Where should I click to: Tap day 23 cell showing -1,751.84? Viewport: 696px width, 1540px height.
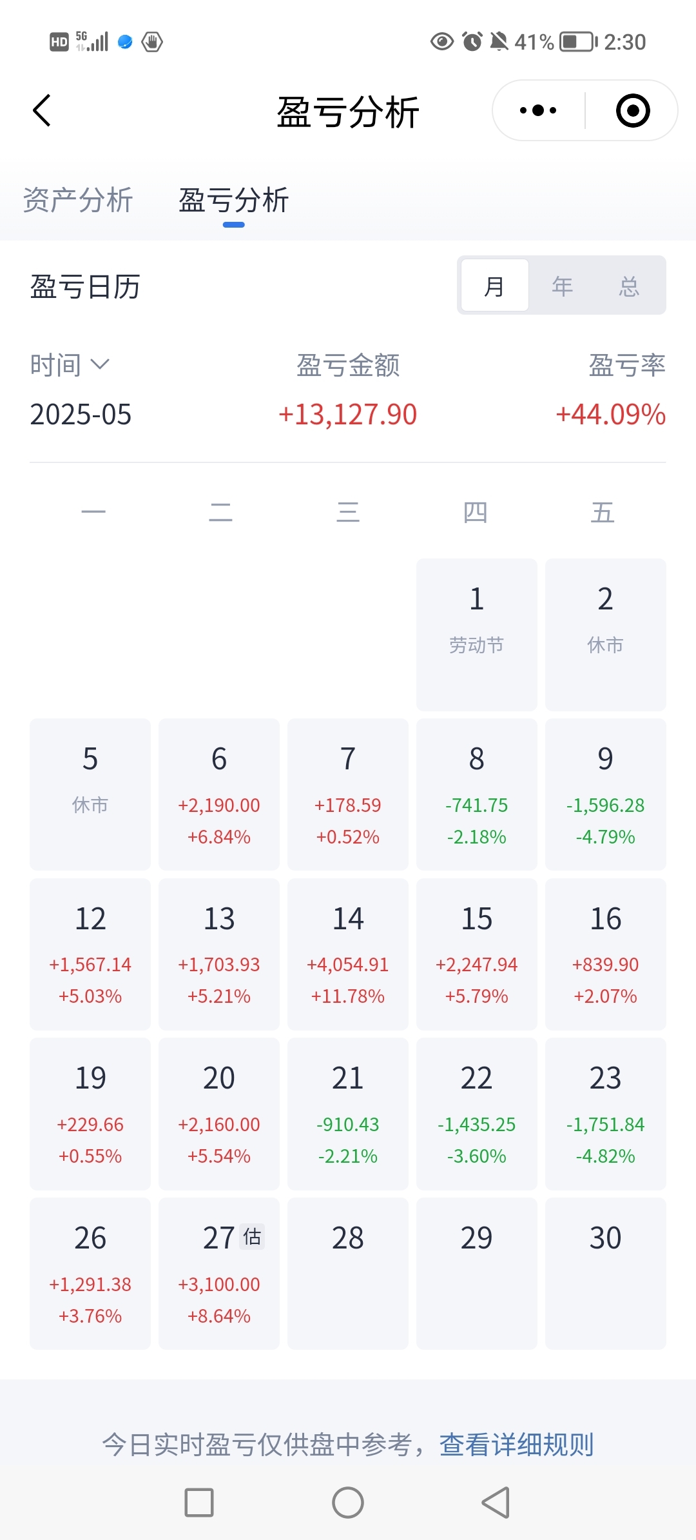[x=605, y=1114]
